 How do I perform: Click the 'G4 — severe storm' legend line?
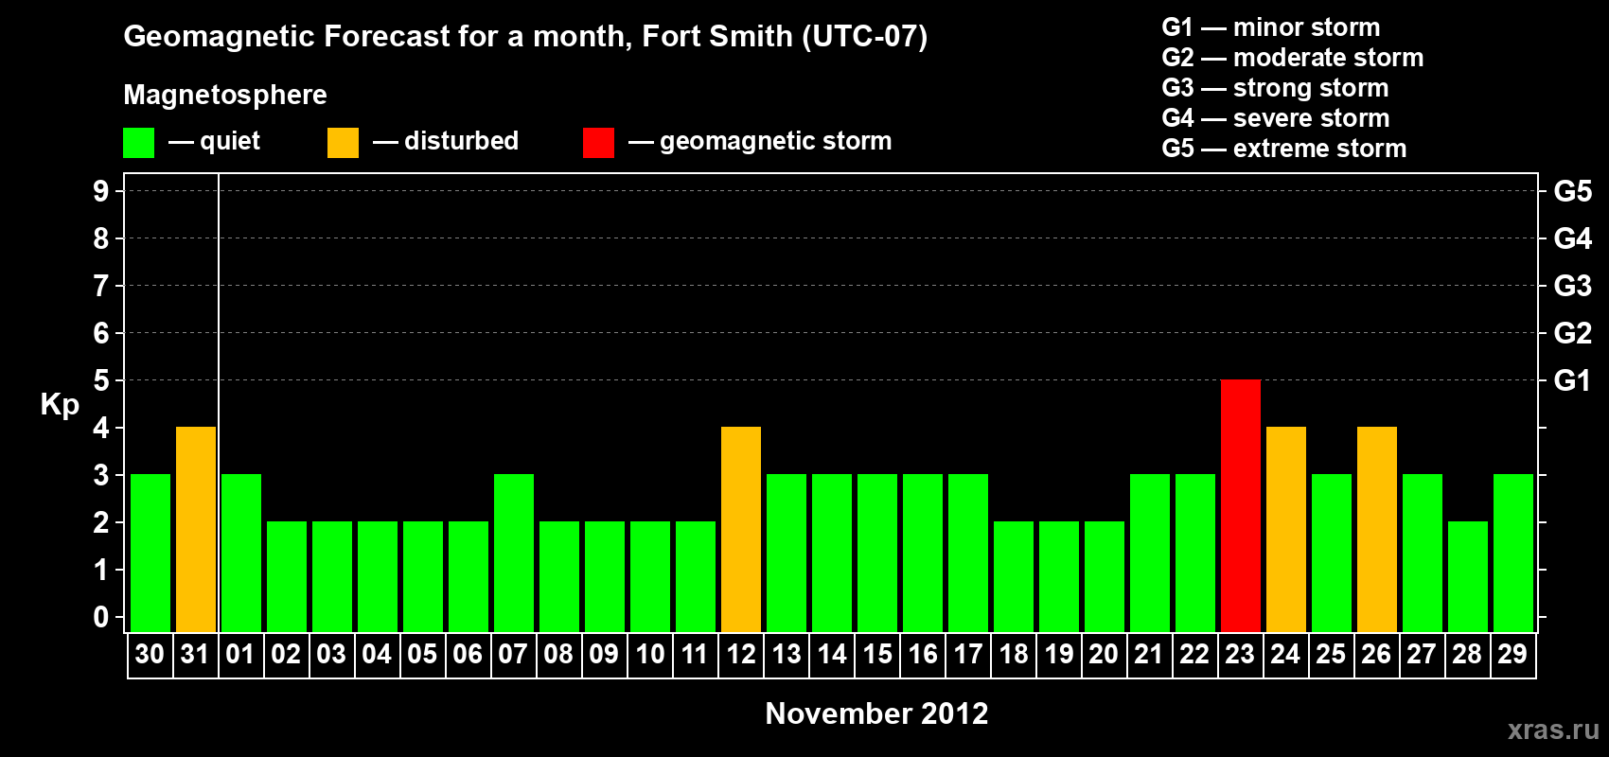click(x=1276, y=118)
